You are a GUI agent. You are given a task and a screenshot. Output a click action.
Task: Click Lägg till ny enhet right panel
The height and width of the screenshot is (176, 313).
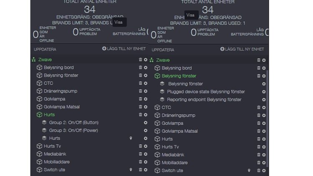pyautogui.click(x=242, y=49)
